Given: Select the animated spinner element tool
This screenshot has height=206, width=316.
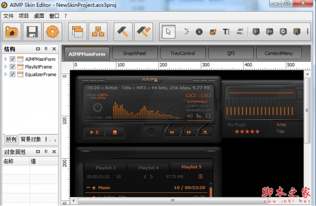Looking at the screenshot, I should (x=186, y=32).
